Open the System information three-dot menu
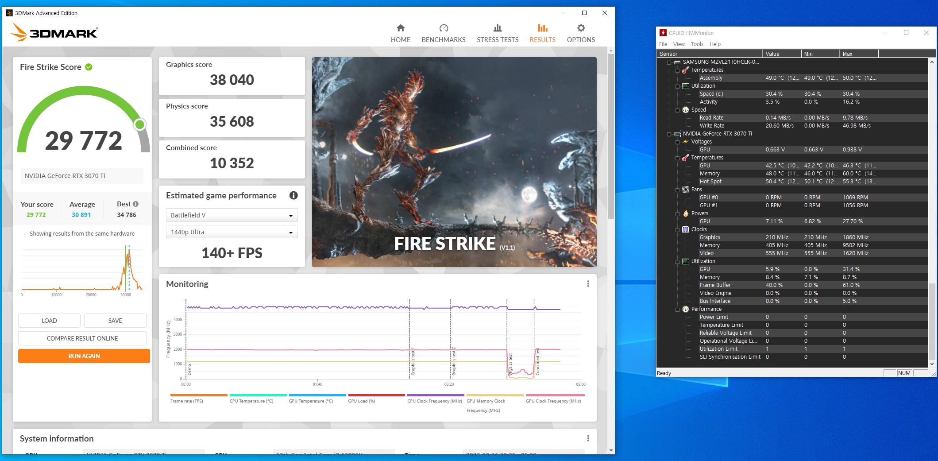The width and height of the screenshot is (938, 461). (588, 438)
